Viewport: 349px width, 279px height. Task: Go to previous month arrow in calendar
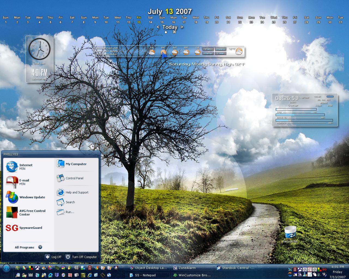158,27
